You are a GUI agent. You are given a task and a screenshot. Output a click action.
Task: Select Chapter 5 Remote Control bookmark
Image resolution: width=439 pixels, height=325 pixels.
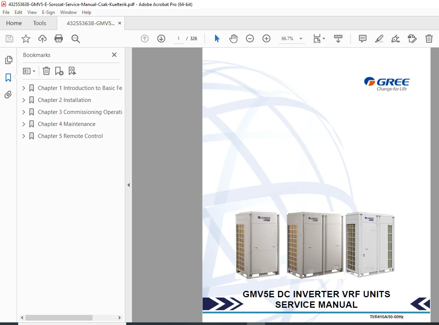[x=70, y=136]
